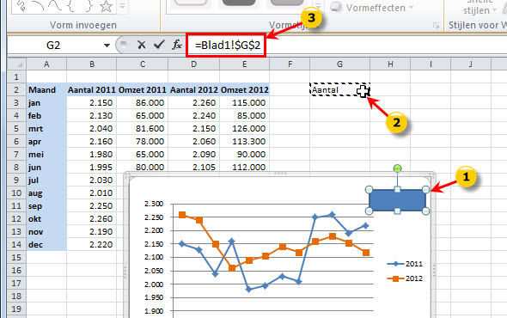Image resolution: width=507 pixels, height=318 pixels.
Task: Click the formula bar containing =Blad1!$G$2
Action: tap(226, 45)
